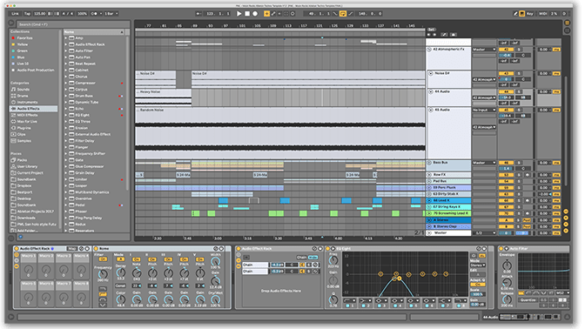Solo the Noise D# track
The width and height of the screenshot is (585, 329).
(519, 73)
